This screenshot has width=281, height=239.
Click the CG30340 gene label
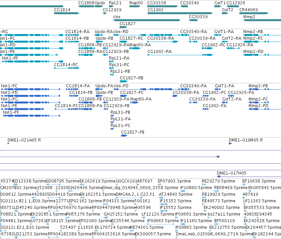coord(190,3)
